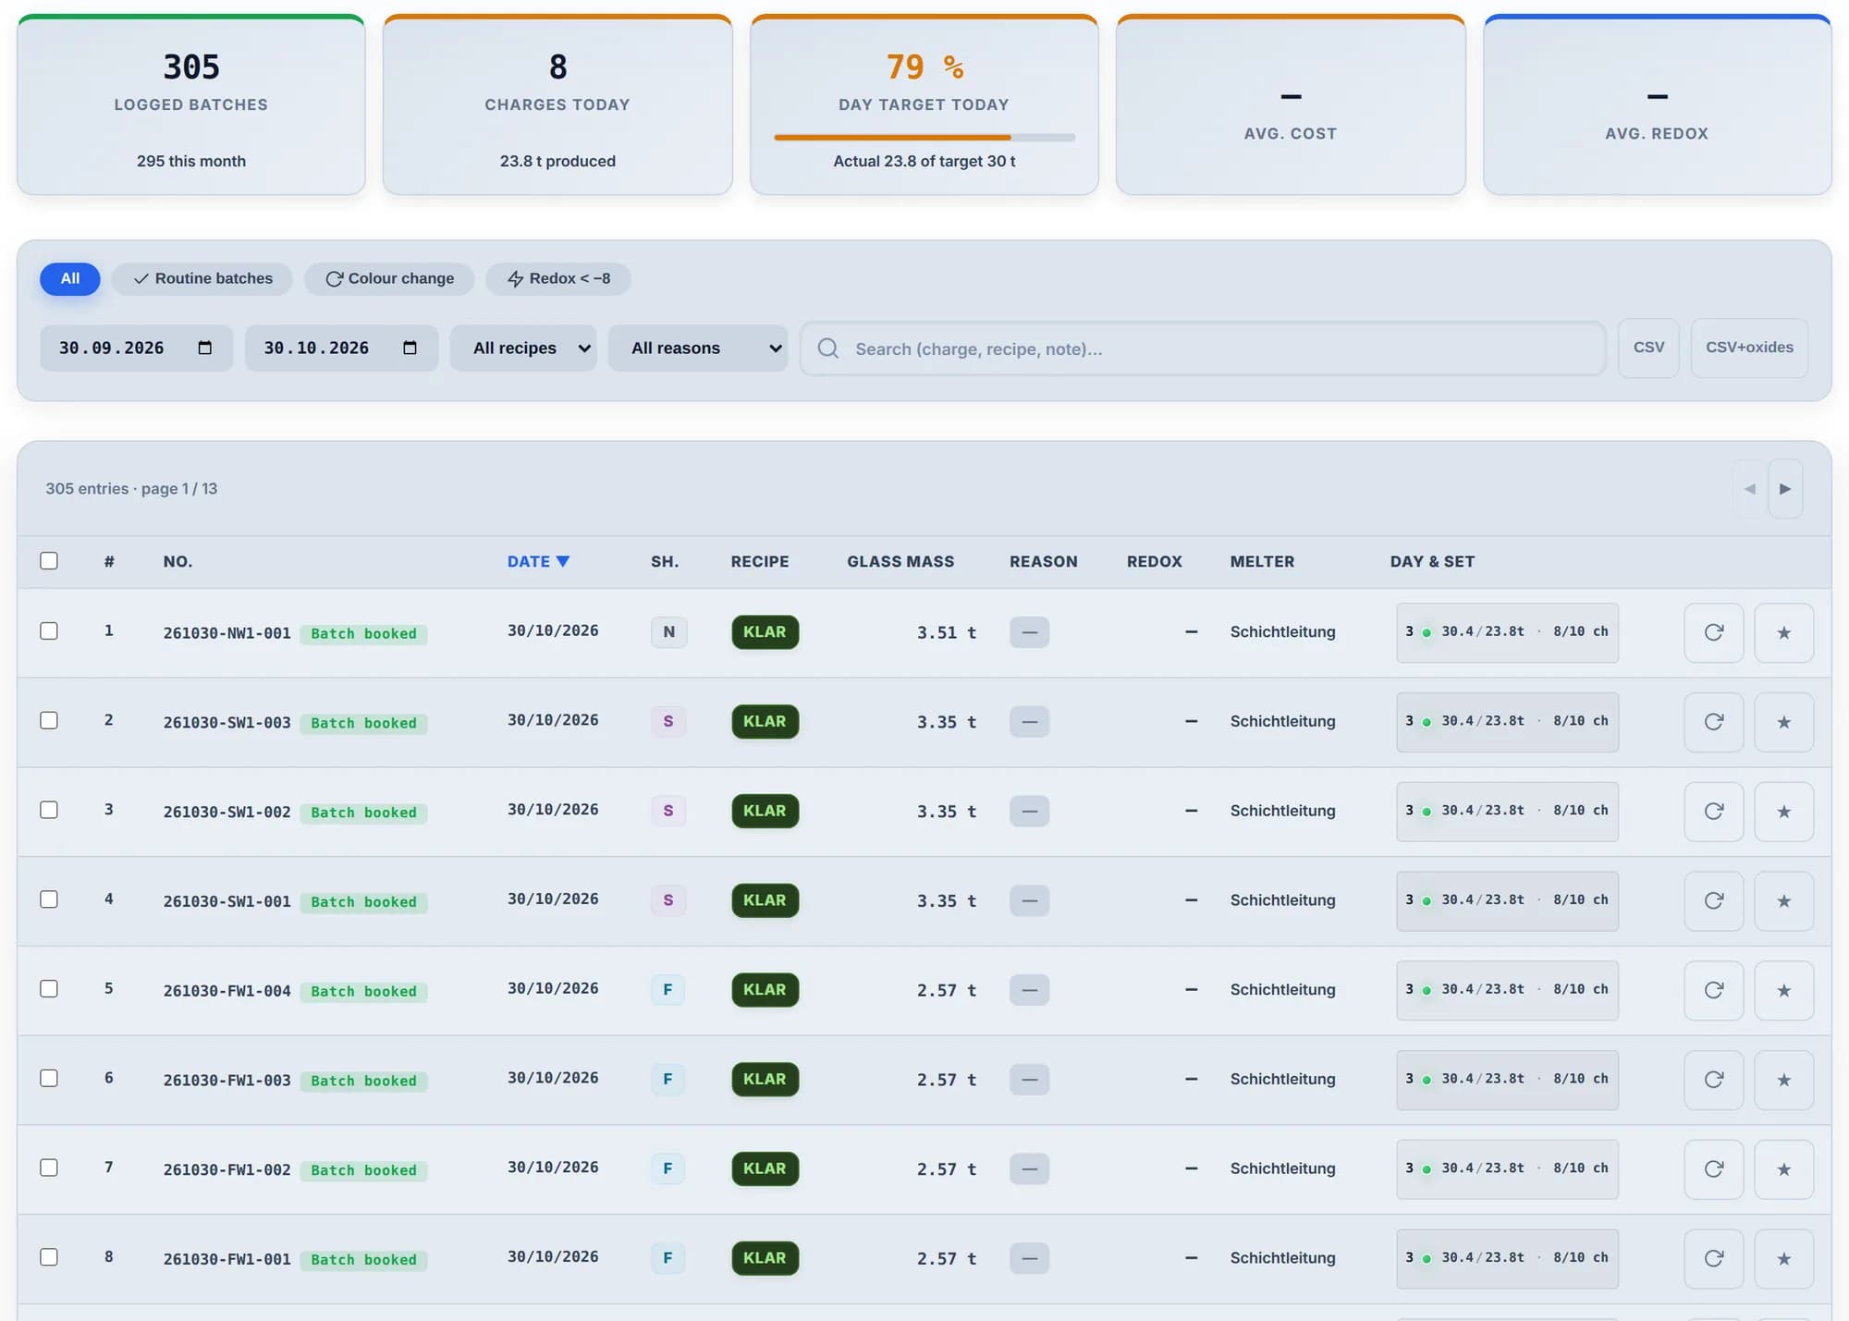Filter by Redox < −8
The height and width of the screenshot is (1321, 1849).
pos(558,278)
